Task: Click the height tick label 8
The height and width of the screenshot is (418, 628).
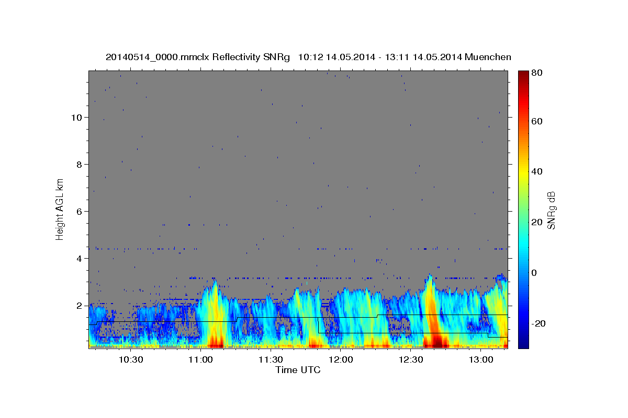Action: coord(79,165)
